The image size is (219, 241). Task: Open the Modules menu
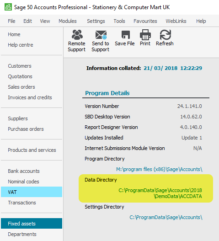coord(68,21)
